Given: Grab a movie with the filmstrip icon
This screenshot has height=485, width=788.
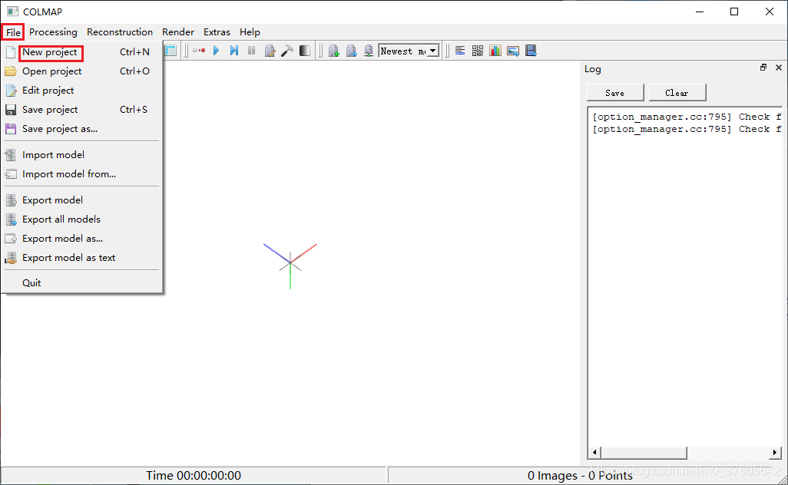Looking at the screenshot, I should pos(531,51).
